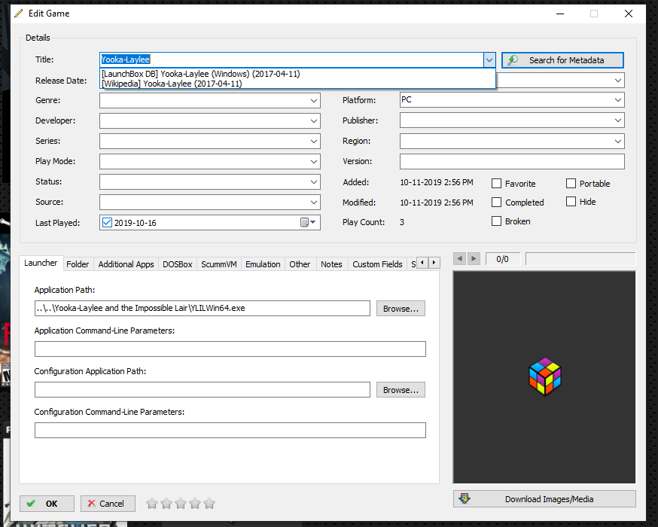Open the Title dropdown arrow

click(489, 60)
